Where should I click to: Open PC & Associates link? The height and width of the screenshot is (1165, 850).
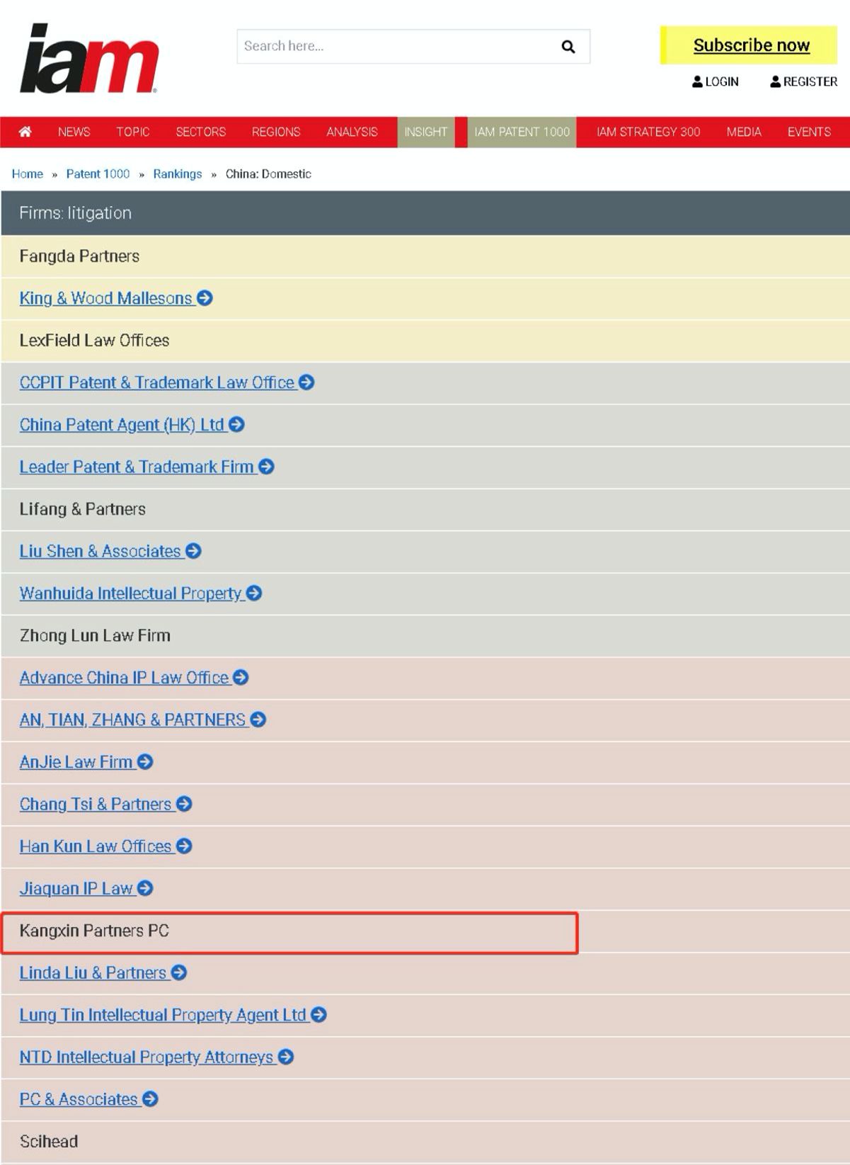point(79,1098)
